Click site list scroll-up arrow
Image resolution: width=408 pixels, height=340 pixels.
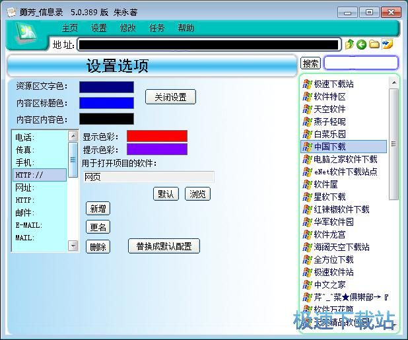coord(394,83)
